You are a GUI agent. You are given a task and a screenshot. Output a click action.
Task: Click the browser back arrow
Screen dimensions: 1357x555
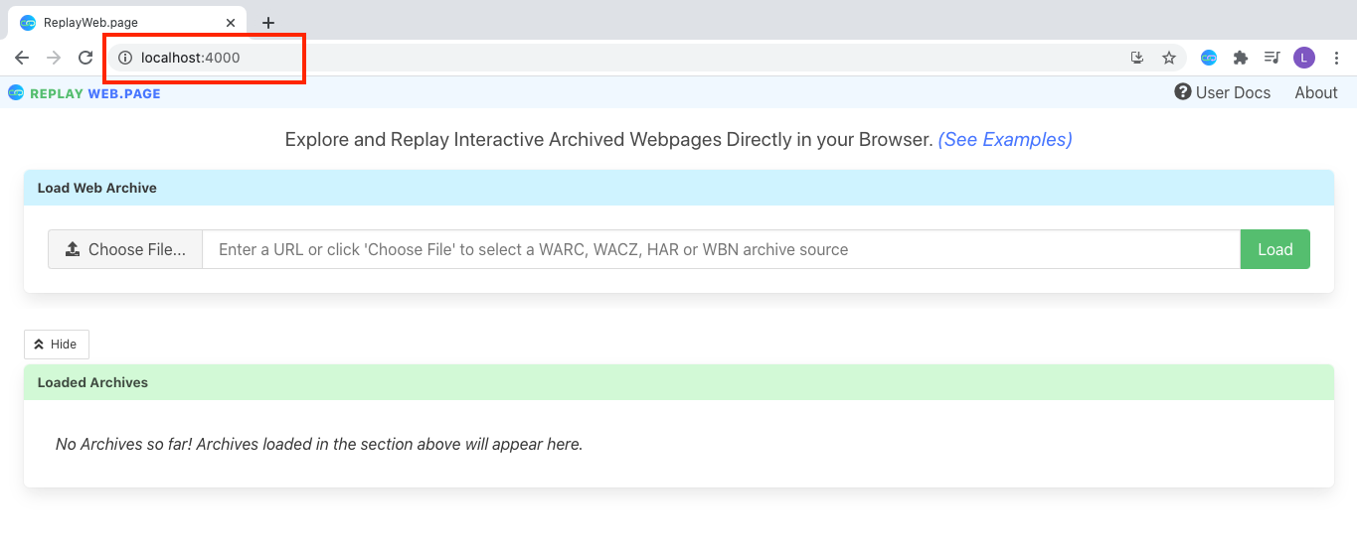[22, 58]
